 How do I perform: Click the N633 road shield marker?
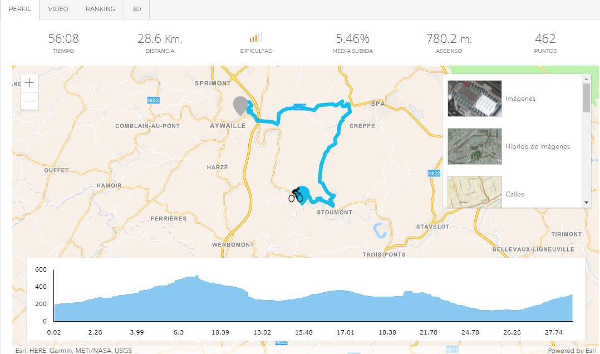154,100
